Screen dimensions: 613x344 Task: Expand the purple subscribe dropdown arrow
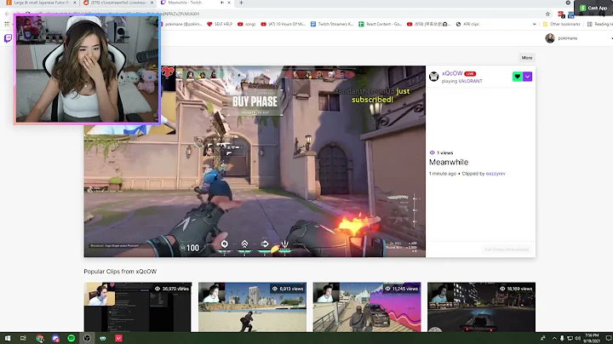pyautogui.click(x=527, y=77)
